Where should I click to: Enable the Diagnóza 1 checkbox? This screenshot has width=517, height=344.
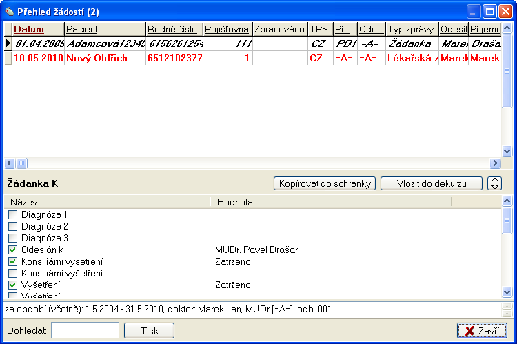(12, 215)
